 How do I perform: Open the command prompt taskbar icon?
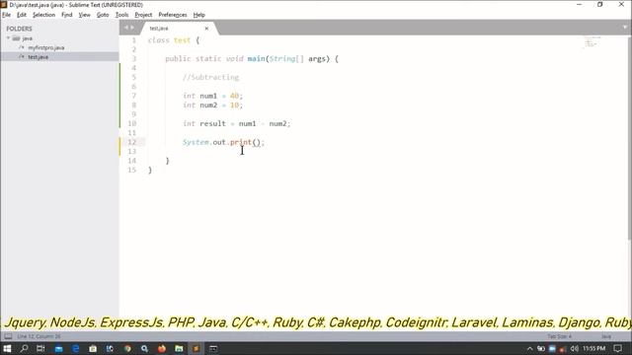tap(213, 348)
